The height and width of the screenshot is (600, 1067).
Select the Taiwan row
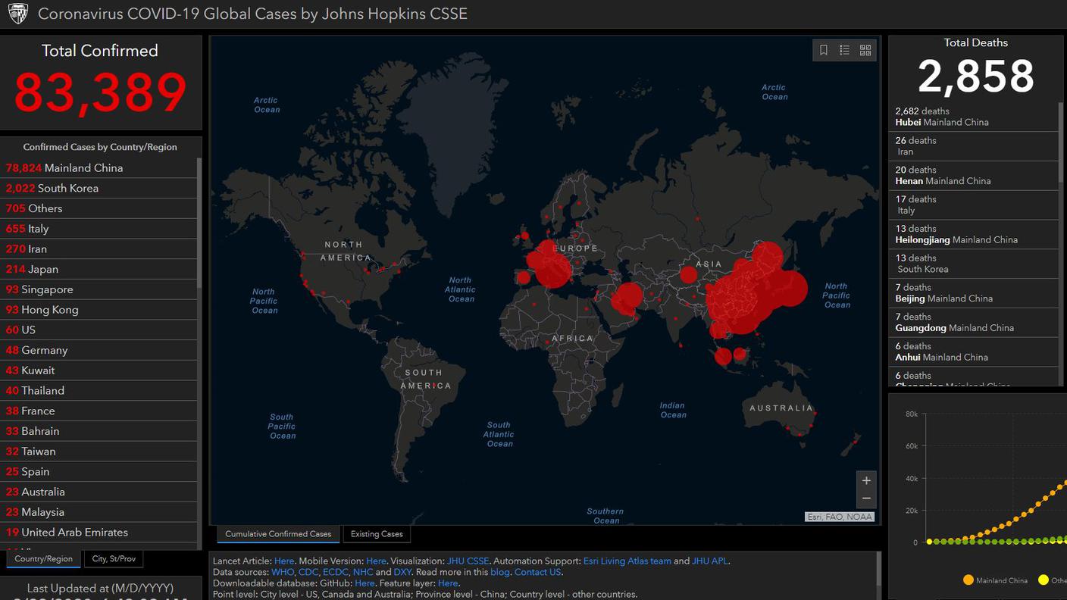(x=99, y=451)
